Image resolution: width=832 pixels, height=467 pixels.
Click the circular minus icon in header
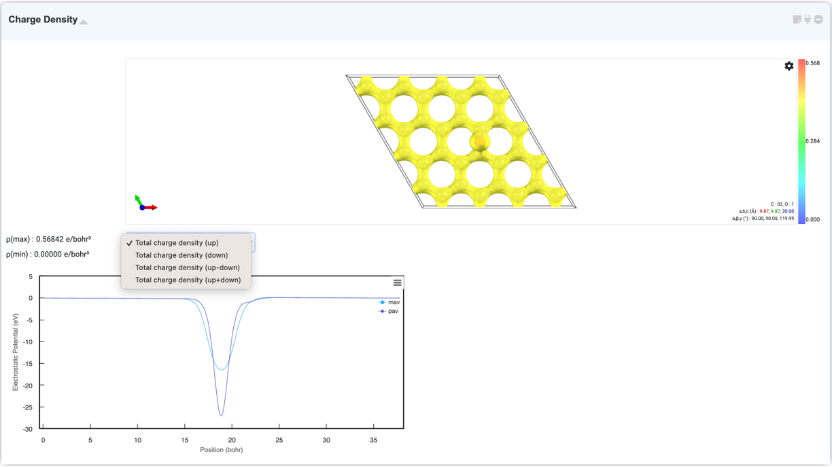818,20
